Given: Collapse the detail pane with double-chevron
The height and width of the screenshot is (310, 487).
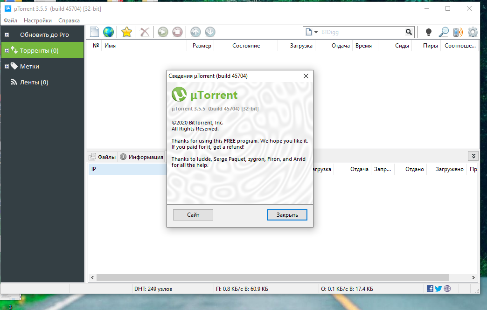Looking at the screenshot, I should coord(473,156).
